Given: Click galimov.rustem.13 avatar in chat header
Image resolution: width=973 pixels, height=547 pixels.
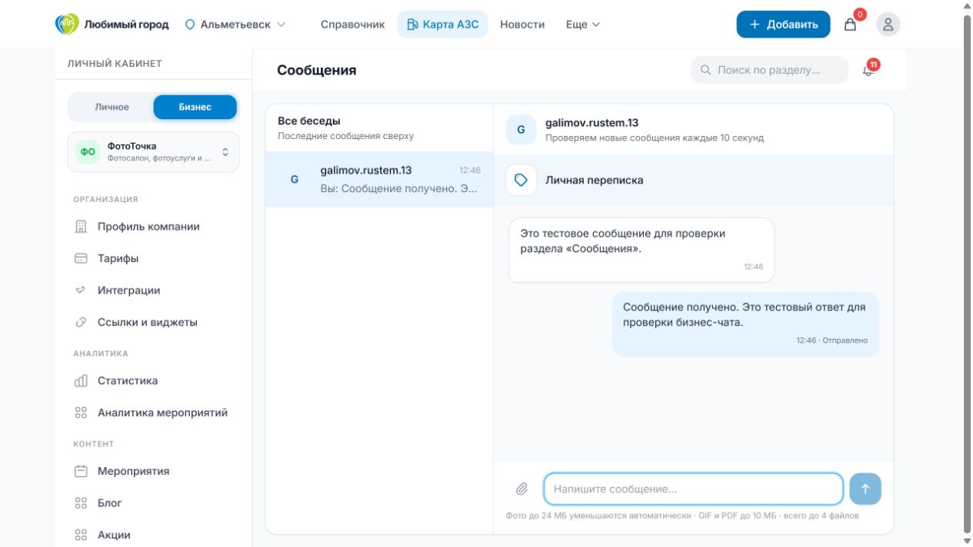Looking at the screenshot, I should 521,130.
